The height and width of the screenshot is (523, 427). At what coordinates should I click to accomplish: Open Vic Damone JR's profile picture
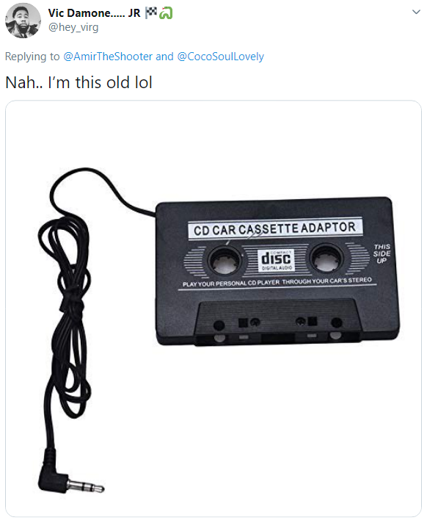[23, 21]
